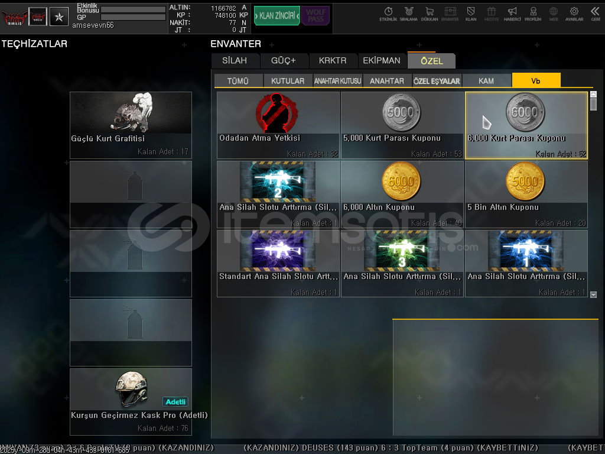
Task: Switch to the EKİPMAN tab
Action: pos(382,61)
